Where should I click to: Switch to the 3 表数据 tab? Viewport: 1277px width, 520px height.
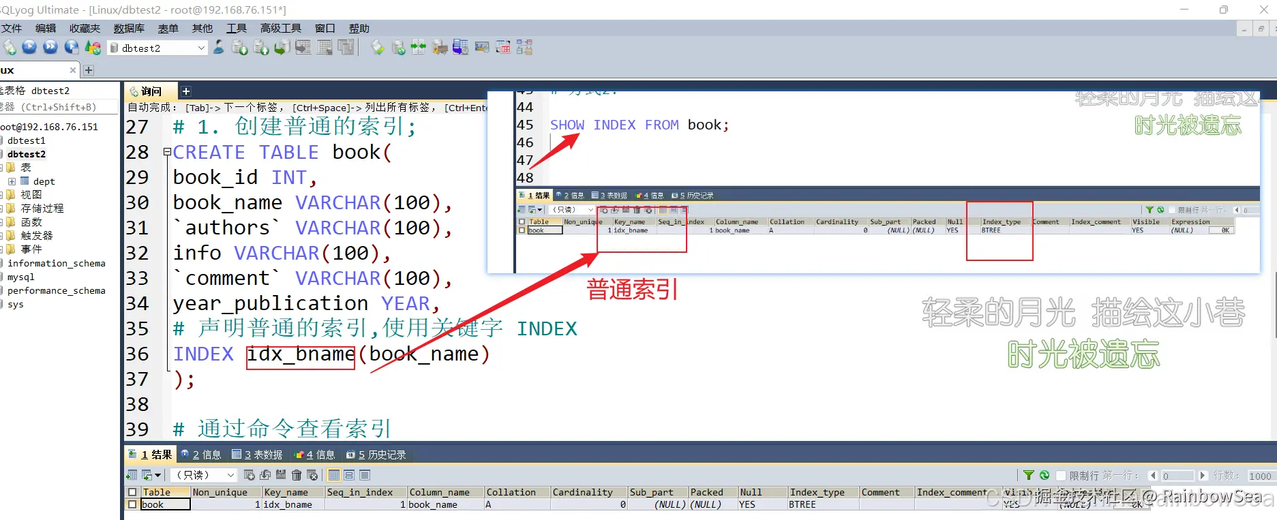(258, 455)
